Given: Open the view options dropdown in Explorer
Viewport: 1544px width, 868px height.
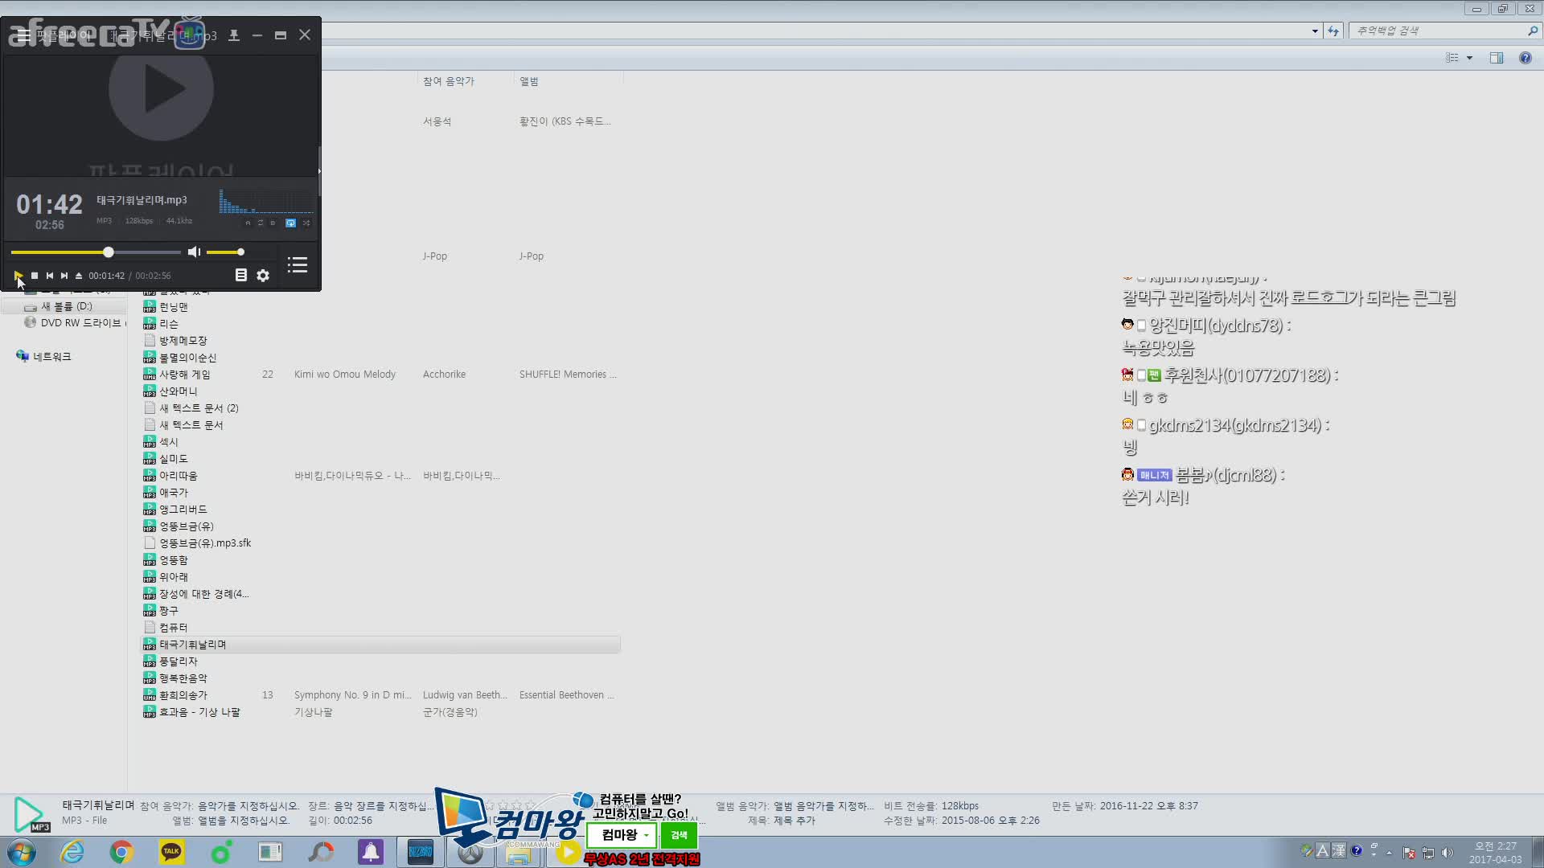Looking at the screenshot, I should [1470, 57].
